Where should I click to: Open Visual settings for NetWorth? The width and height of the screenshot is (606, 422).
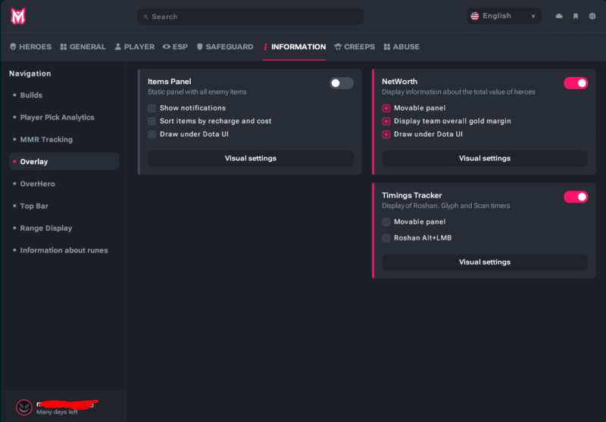(485, 158)
